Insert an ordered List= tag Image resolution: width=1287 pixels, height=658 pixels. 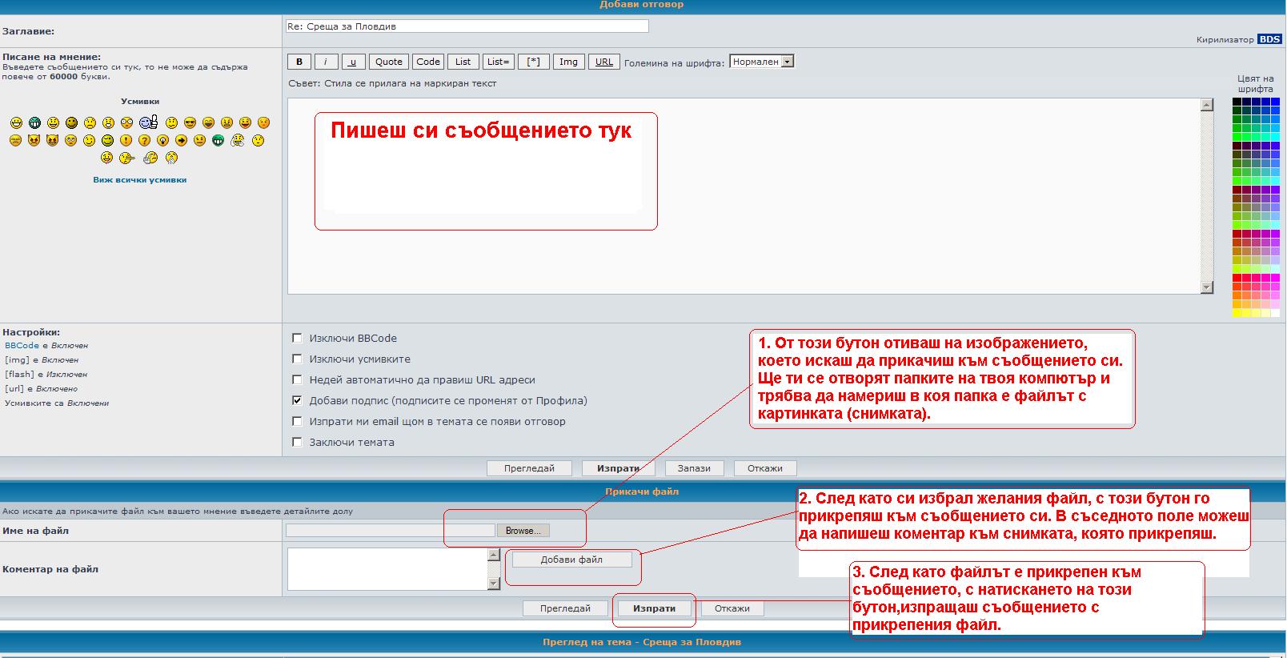(498, 62)
